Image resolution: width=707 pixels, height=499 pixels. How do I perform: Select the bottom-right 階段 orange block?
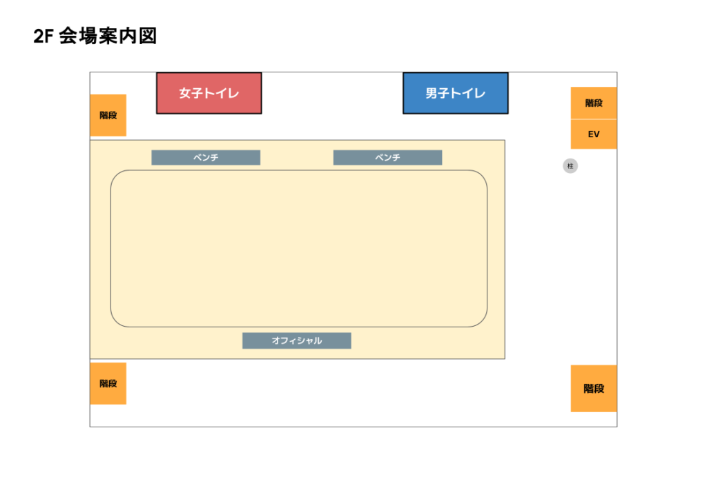[x=594, y=388]
